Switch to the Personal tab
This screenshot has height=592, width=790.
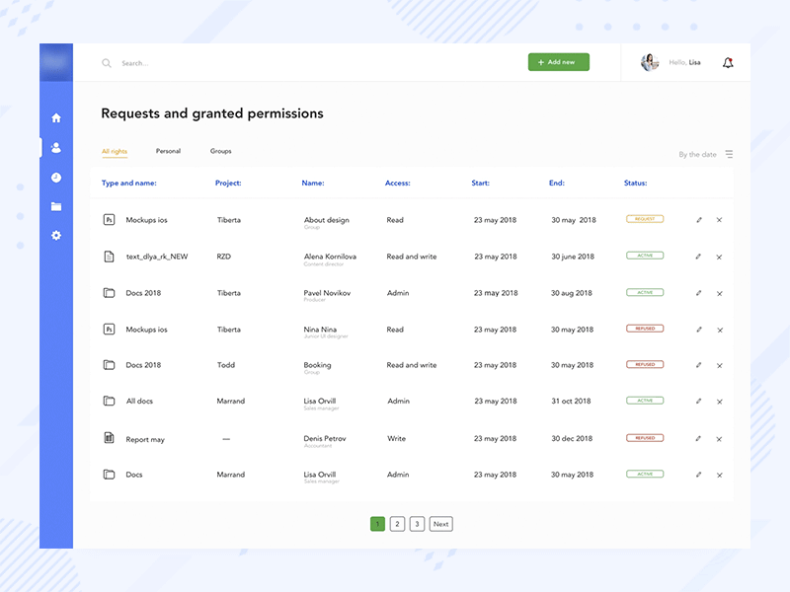[x=168, y=151]
